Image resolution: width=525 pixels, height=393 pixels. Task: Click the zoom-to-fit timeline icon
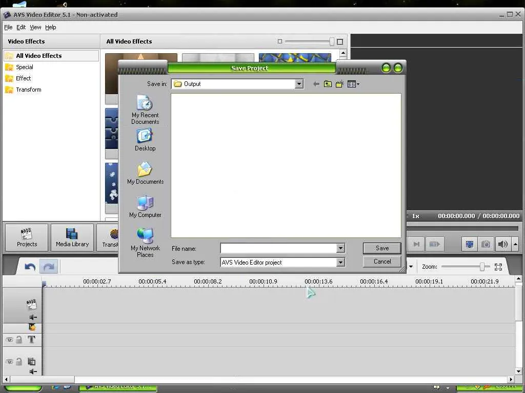click(498, 267)
